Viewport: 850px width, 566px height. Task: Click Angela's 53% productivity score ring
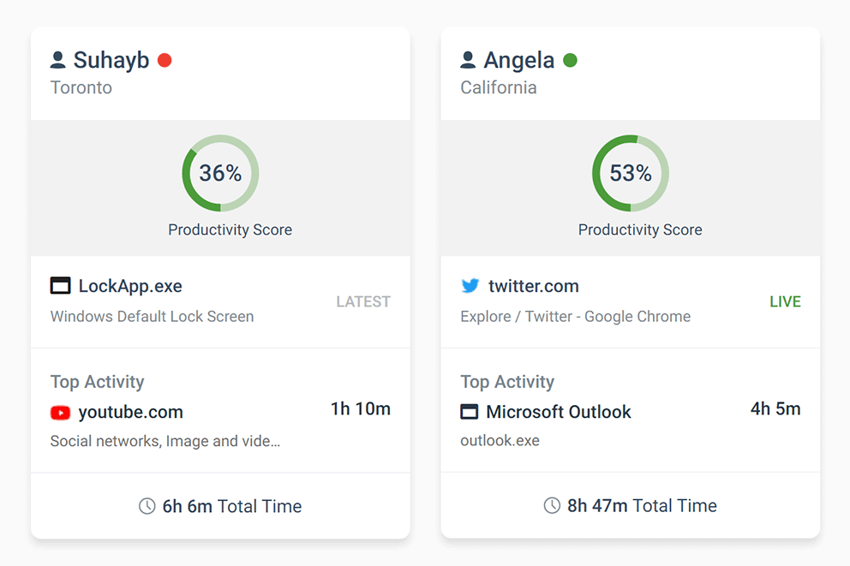point(630,172)
